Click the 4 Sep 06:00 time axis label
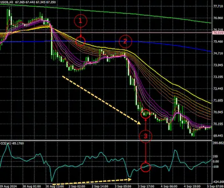 click(x=169, y=186)
